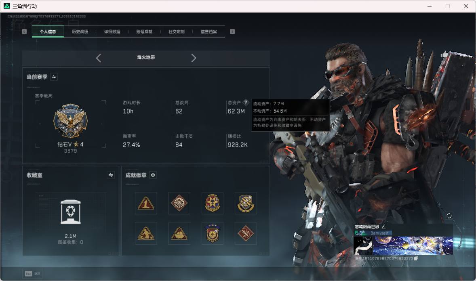Select the triangle badge with kneeling figure
This screenshot has height=281, width=476.
tap(146, 234)
